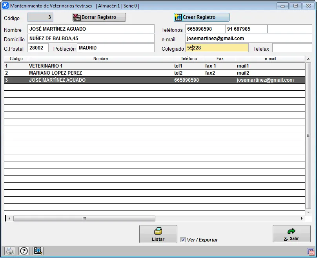Sort by the Nombre column header
Screen dimensions: 317x258
pos(100,59)
